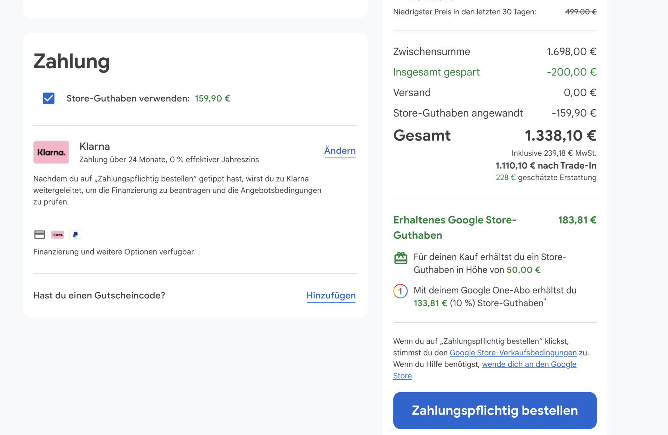Click Ändern to change payment method
Screen dimensions: 668x435
click(340, 151)
